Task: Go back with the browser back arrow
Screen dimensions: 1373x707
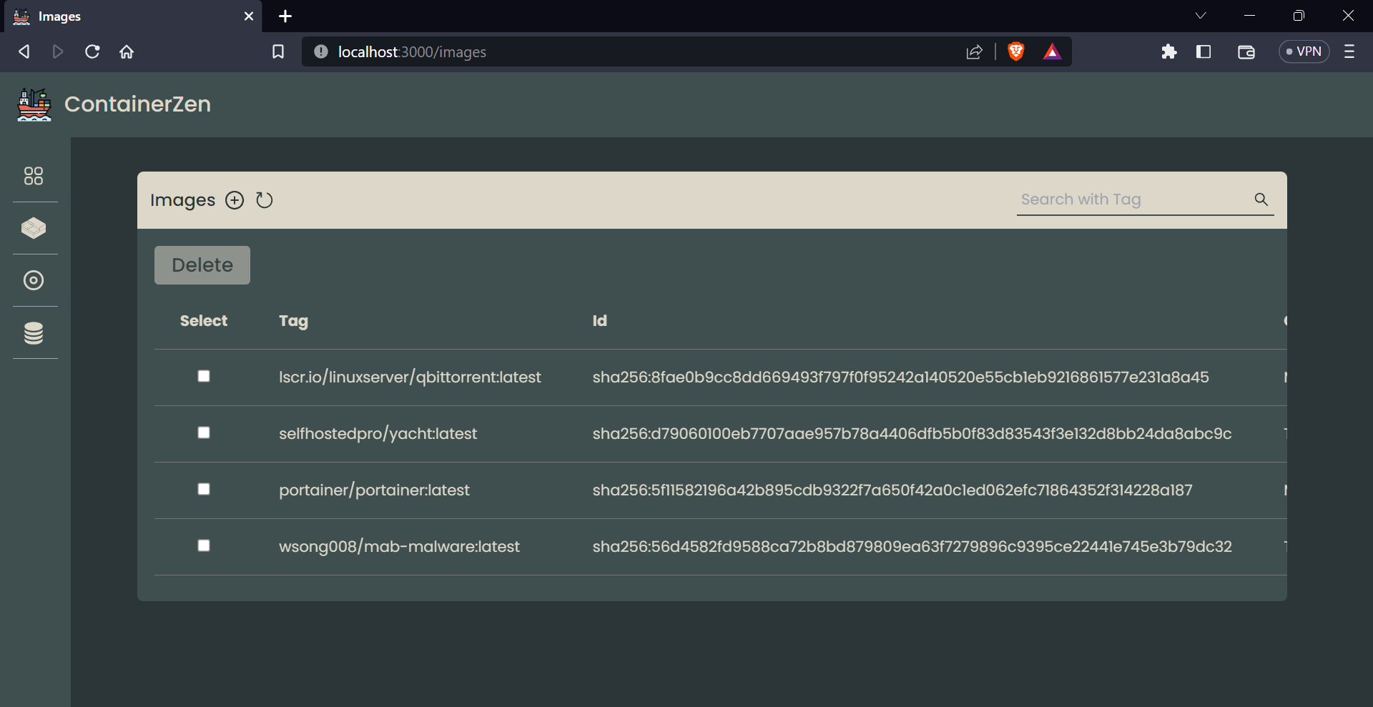Action: click(x=24, y=51)
